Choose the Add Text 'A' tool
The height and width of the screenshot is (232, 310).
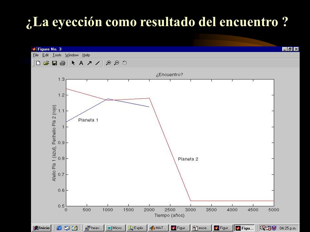81,63
